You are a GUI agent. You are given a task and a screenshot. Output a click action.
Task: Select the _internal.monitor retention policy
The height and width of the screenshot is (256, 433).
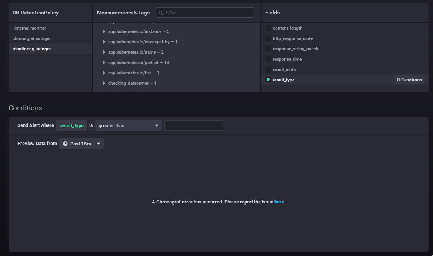tap(29, 28)
